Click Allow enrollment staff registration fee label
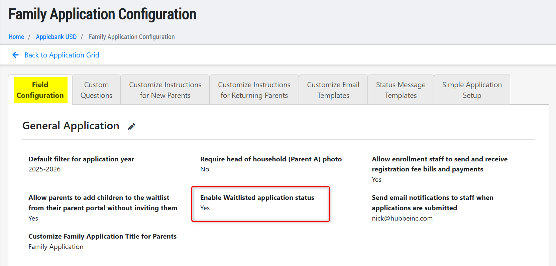The image size is (556, 266). 440,164
